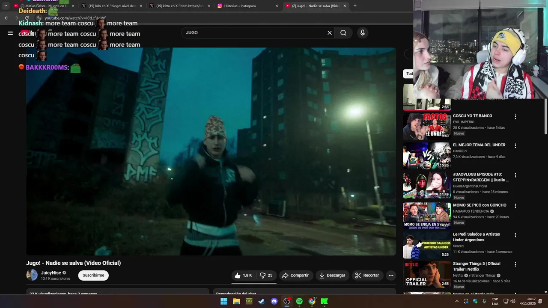Subscribe to JuicyNise with Suscribirme
Screen dimensions: 548x308
click(93, 275)
